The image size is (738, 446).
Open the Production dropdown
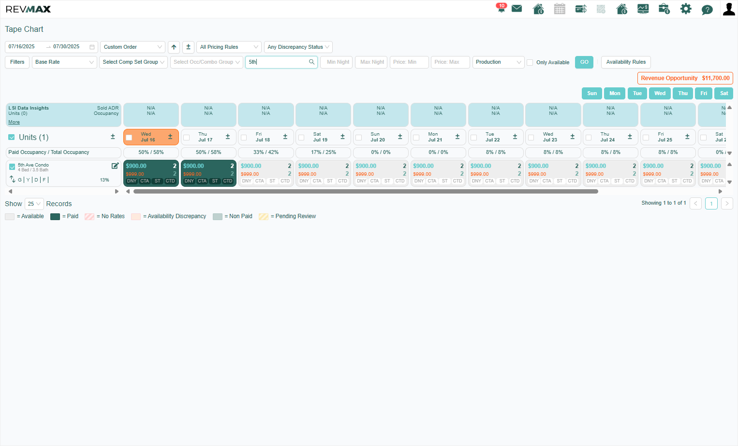pos(499,62)
